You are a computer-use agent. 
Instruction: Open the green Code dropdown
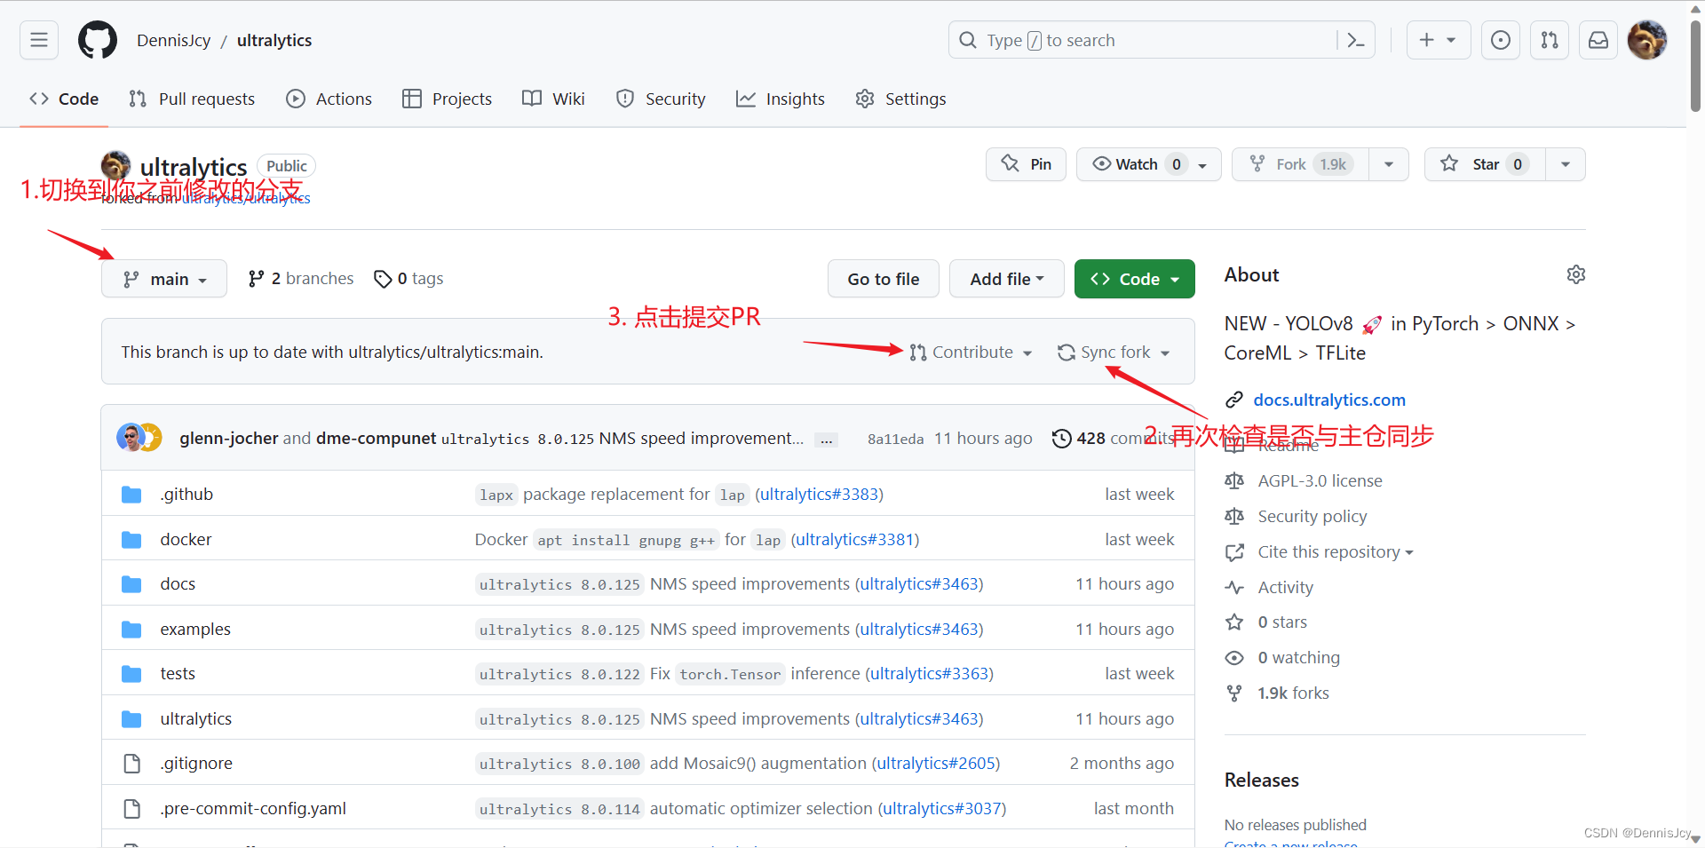pyautogui.click(x=1134, y=279)
